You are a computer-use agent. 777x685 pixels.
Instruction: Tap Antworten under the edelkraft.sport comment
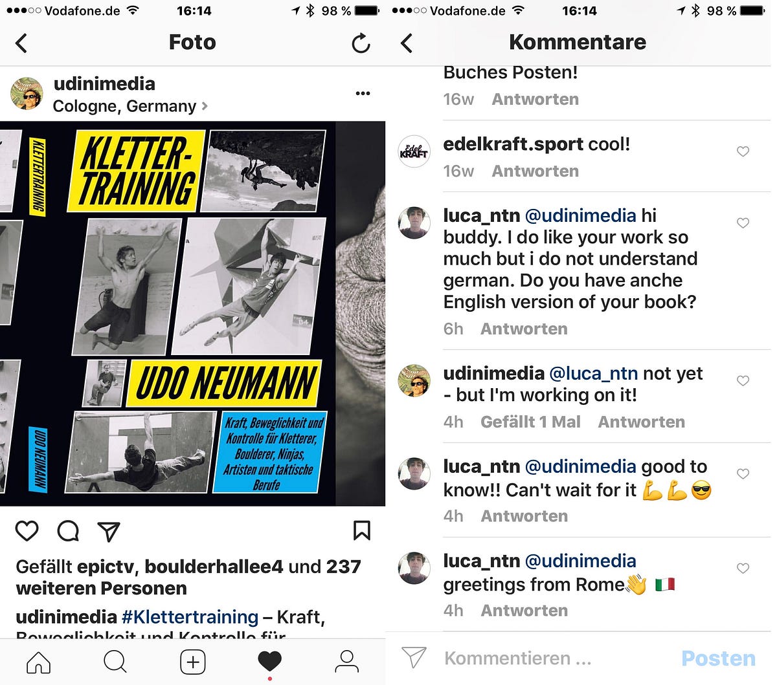pos(535,171)
